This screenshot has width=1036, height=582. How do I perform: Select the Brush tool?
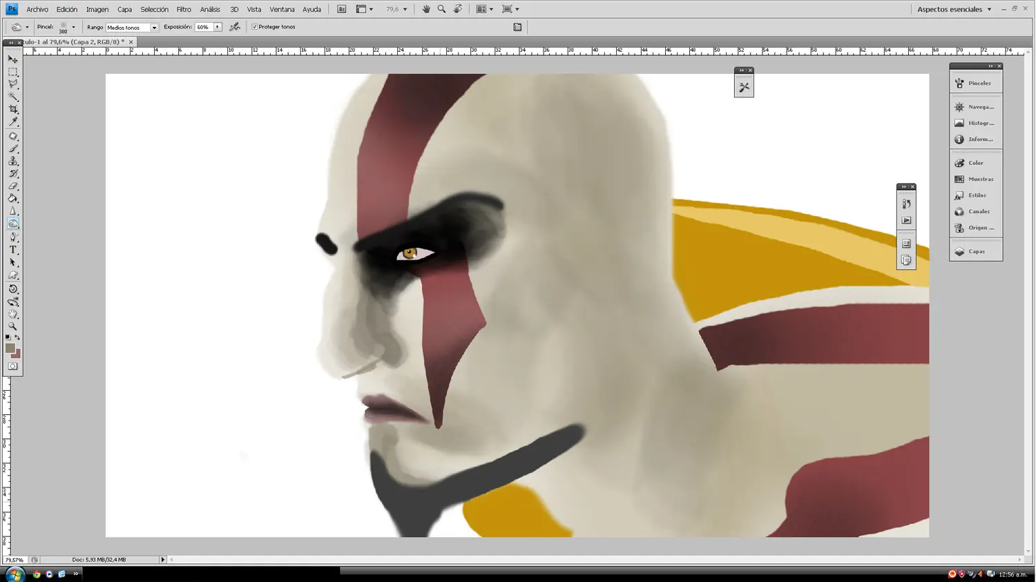[12, 148]
